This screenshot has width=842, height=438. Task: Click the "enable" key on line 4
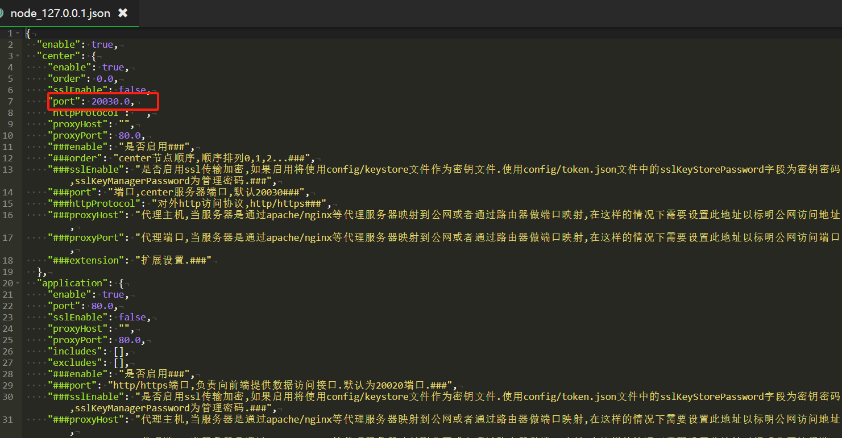pos(69,67)
